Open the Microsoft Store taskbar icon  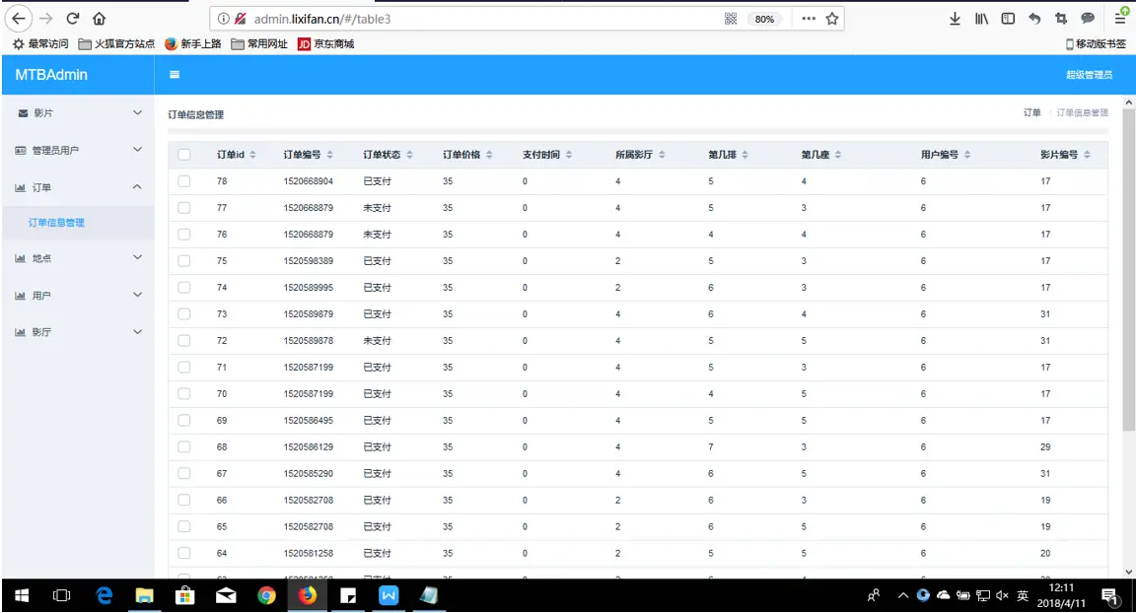point(185,595)
